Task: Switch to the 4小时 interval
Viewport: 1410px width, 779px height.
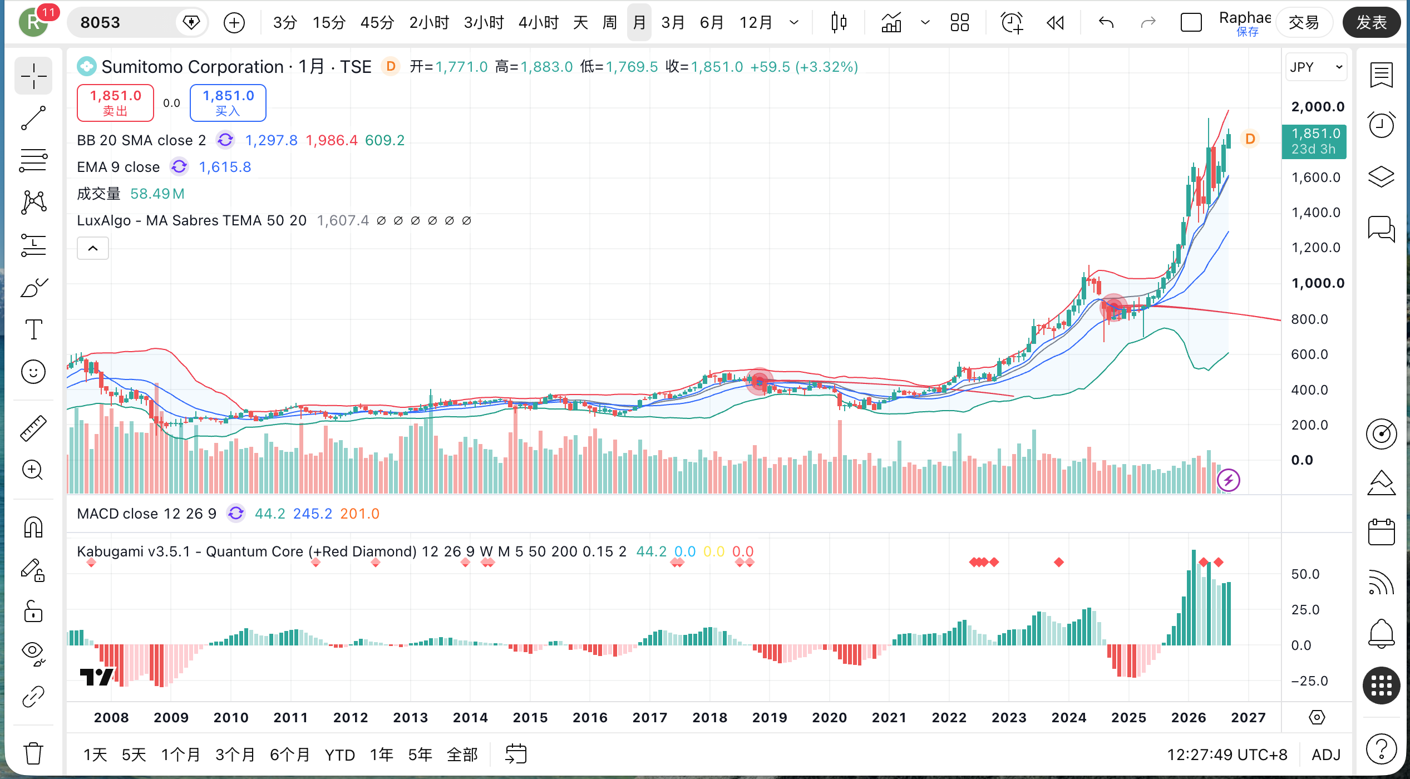Action: click(x=539, y=23)
